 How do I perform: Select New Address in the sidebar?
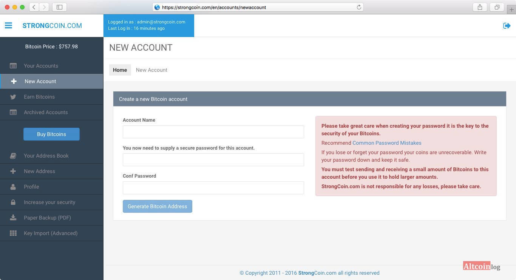coord(39,171)
